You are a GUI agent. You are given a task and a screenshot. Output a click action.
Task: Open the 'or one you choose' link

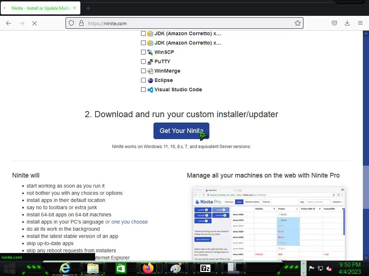click(x=126, y=222)
